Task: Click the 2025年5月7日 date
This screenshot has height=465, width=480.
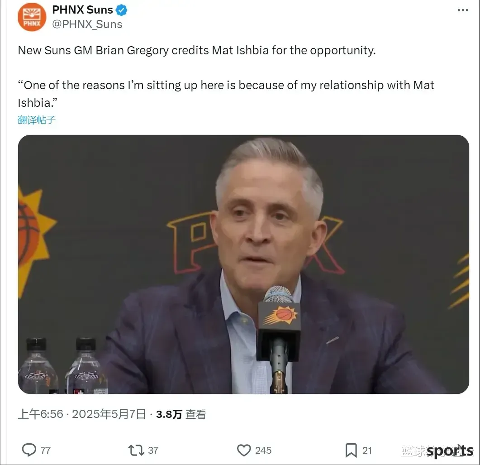Action: pos(109,414)
